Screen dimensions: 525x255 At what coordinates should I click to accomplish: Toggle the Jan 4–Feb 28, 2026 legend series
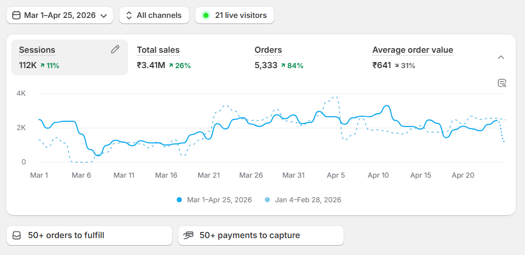(303, 200)
